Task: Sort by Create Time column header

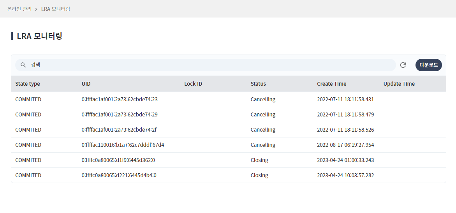Action: click(331, 84)
